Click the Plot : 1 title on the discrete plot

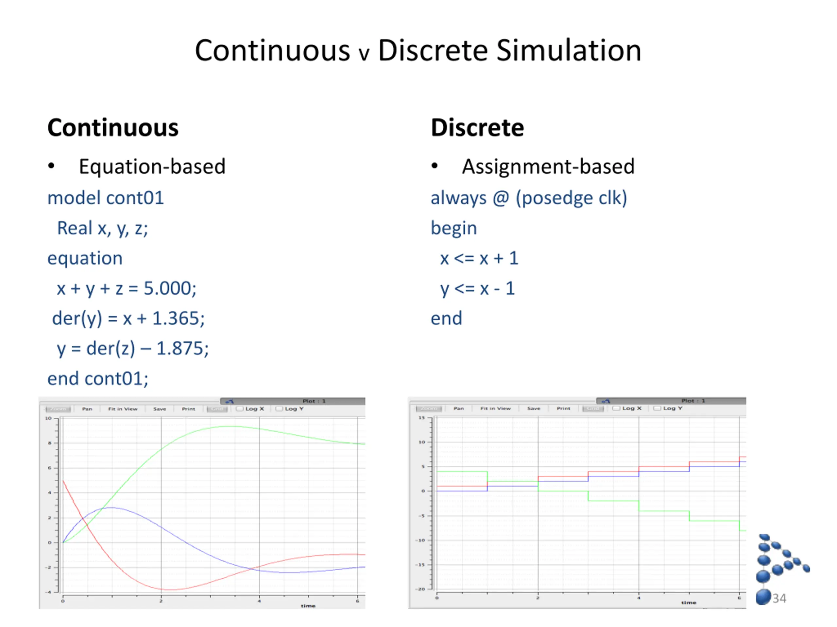[693, 401]
